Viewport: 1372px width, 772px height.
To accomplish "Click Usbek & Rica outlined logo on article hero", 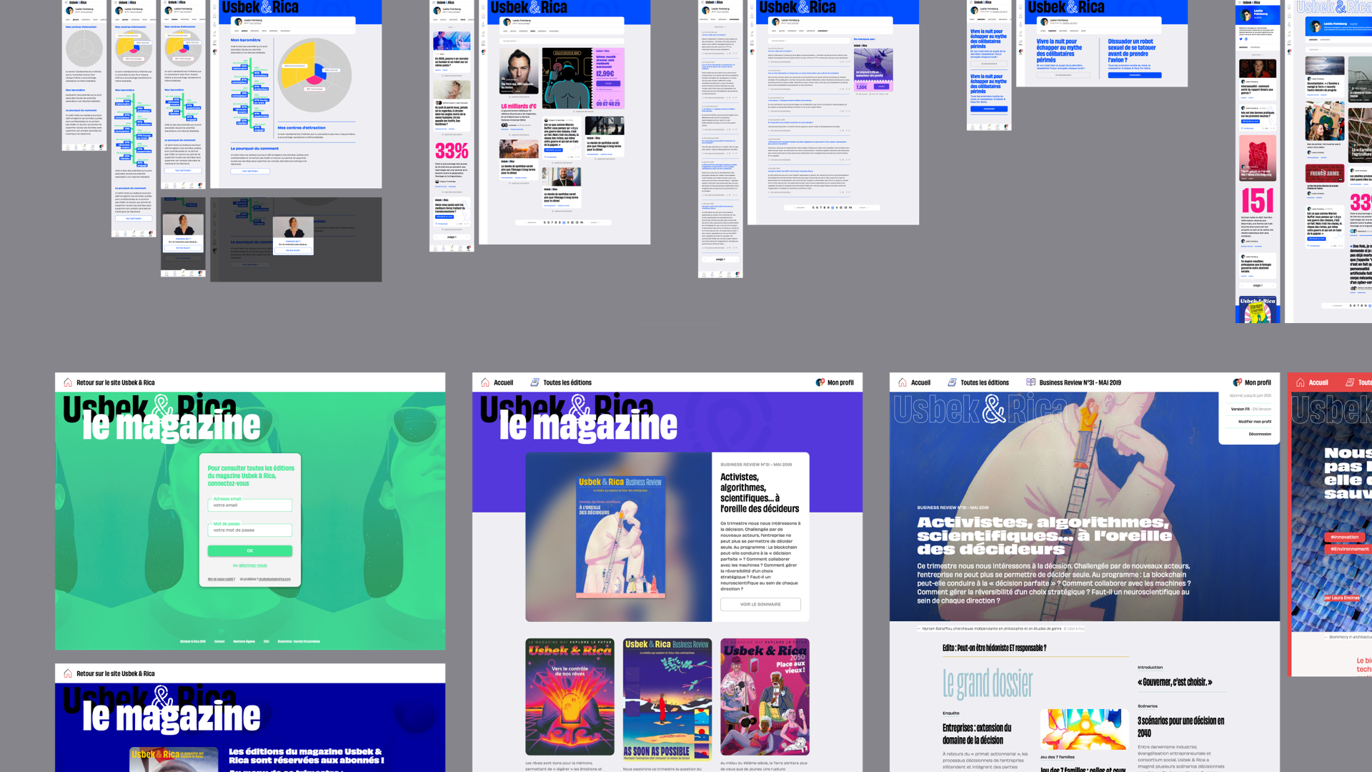I will [x=980, y=410].
